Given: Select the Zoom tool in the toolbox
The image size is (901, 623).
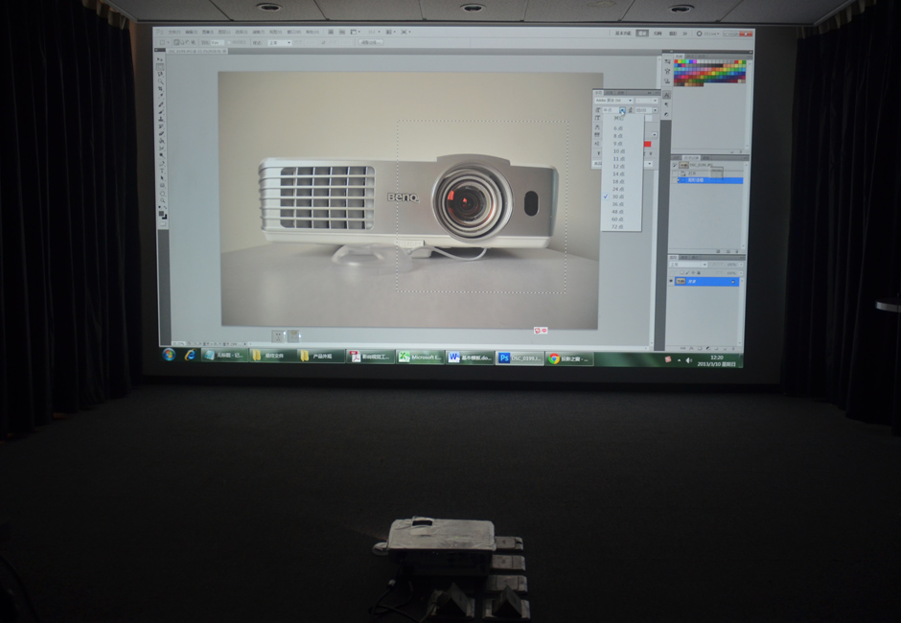Looking at the screenshot, I should coord(163,200).
